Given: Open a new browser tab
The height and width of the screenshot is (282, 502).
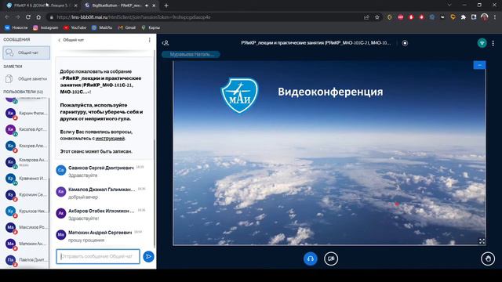Looking at the screenshot, I should tap(166, 5).
